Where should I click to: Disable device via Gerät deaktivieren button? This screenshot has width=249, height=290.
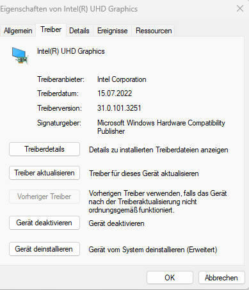(44, 223)
